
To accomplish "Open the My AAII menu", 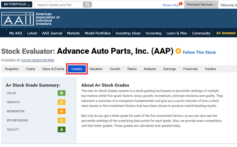I will click(16, 33).
